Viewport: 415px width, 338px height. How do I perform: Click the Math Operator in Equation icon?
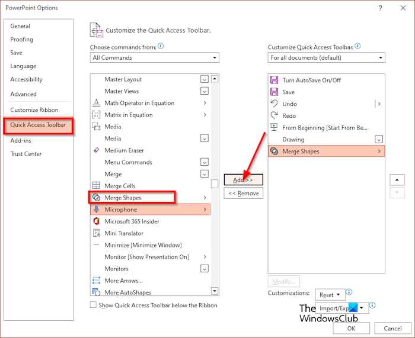tap(96, 103)
